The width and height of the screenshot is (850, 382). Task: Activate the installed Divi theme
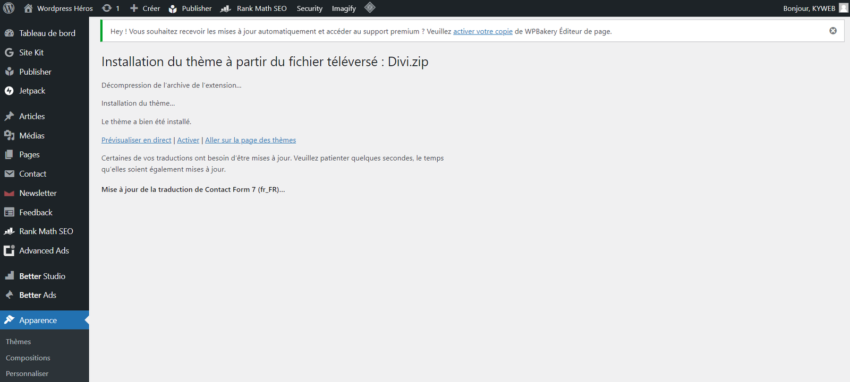pos(188,140)
